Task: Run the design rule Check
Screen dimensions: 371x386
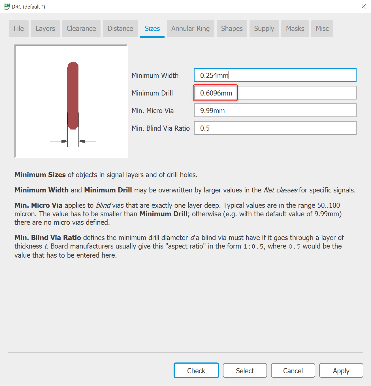Action: (x=196, y=370)
